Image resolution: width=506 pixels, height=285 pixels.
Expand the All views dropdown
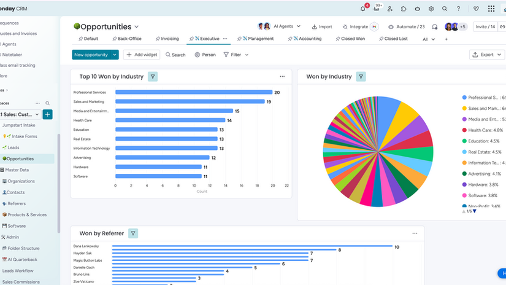pos(429,39)
